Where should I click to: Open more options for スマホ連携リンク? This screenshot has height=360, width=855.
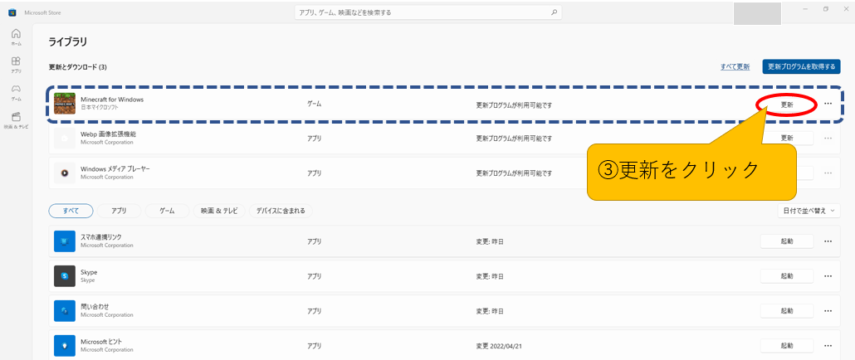tap(828, 241)
